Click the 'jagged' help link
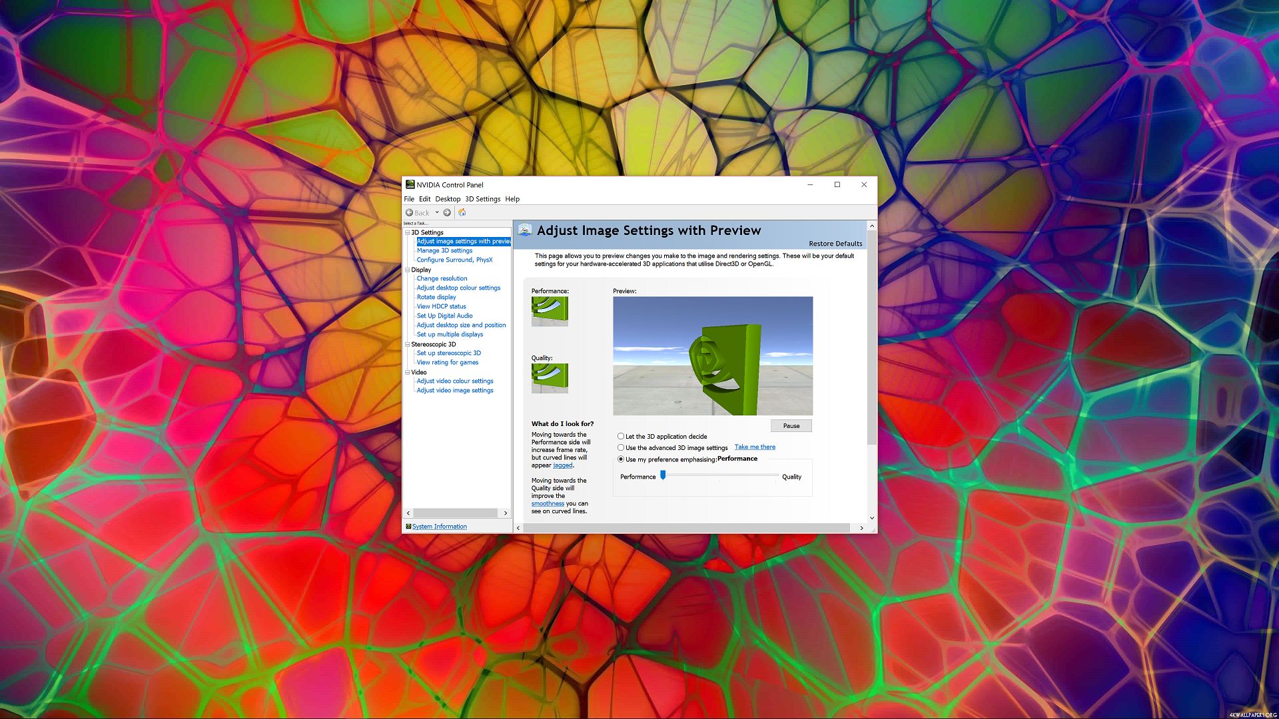The height and width of the screenshot is (719, 1279). pos(562,465)
